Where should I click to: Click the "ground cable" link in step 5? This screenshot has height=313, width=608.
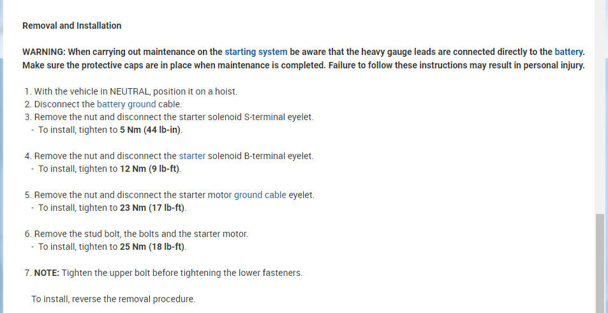pos(260,195)
